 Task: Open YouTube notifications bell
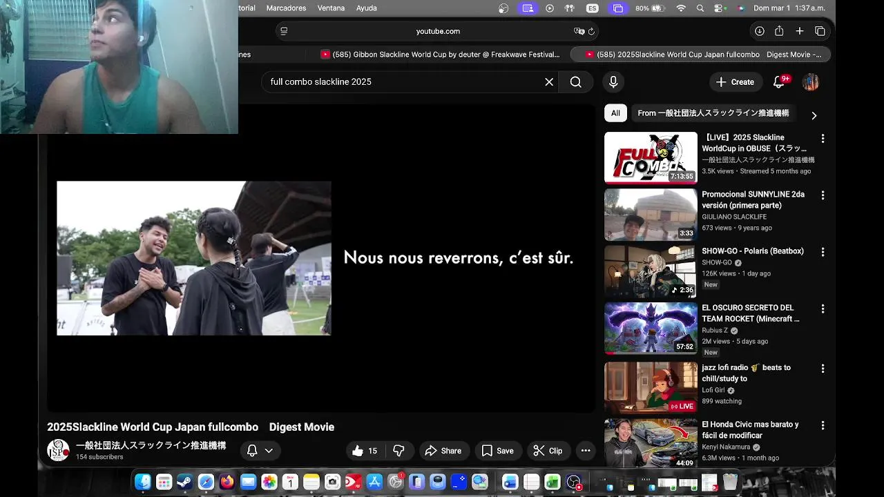click(x=779, y=82)
